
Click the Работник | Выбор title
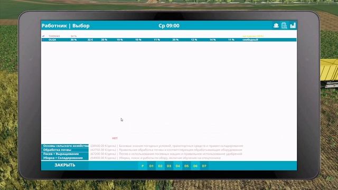point(65,26)
